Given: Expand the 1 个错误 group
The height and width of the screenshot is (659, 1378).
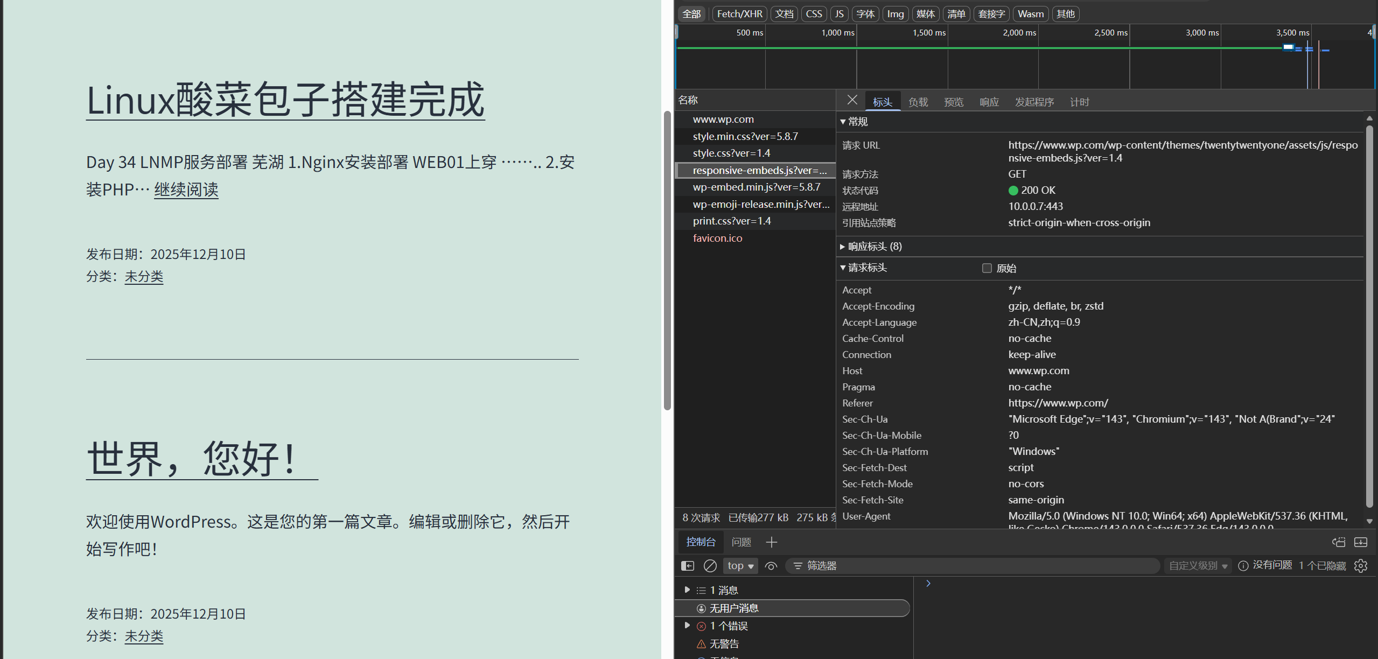Looking at the screenshot, I should point(687,626).
